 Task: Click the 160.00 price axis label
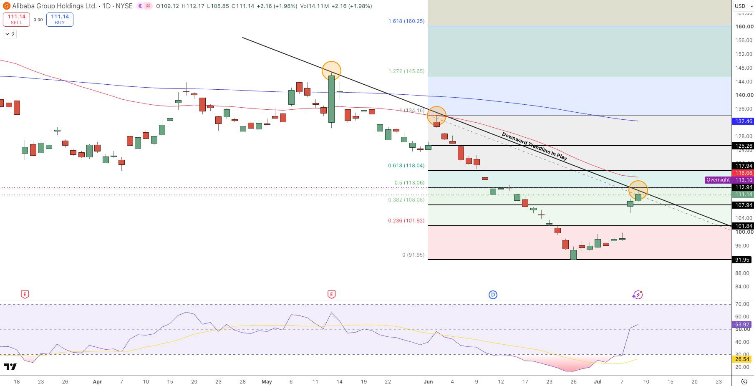(744, 26)
